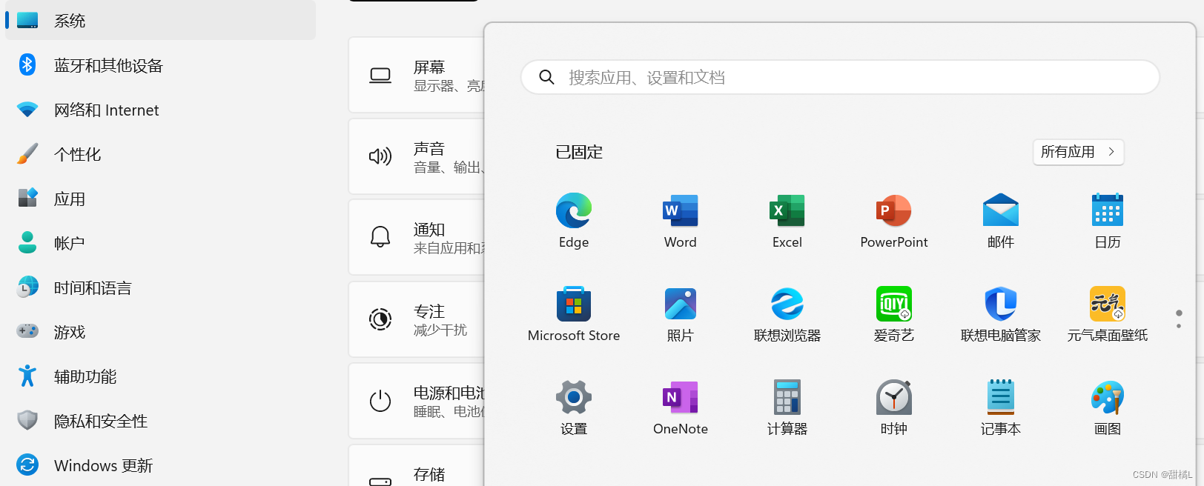Open 蓝牙和其他设备 in the Settings sidebar
Screen dimensions: 1204x486
click(161, 65)
